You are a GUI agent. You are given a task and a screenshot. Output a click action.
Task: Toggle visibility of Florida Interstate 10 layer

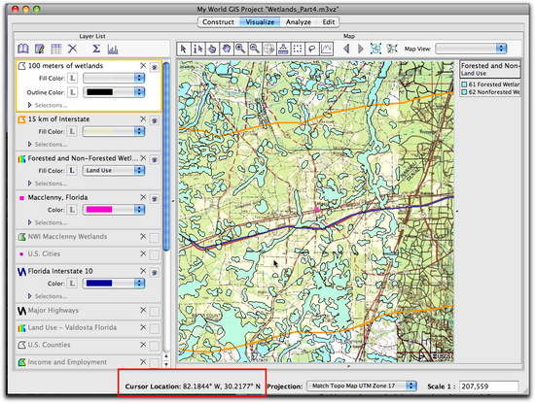click(x=155, y=273)
